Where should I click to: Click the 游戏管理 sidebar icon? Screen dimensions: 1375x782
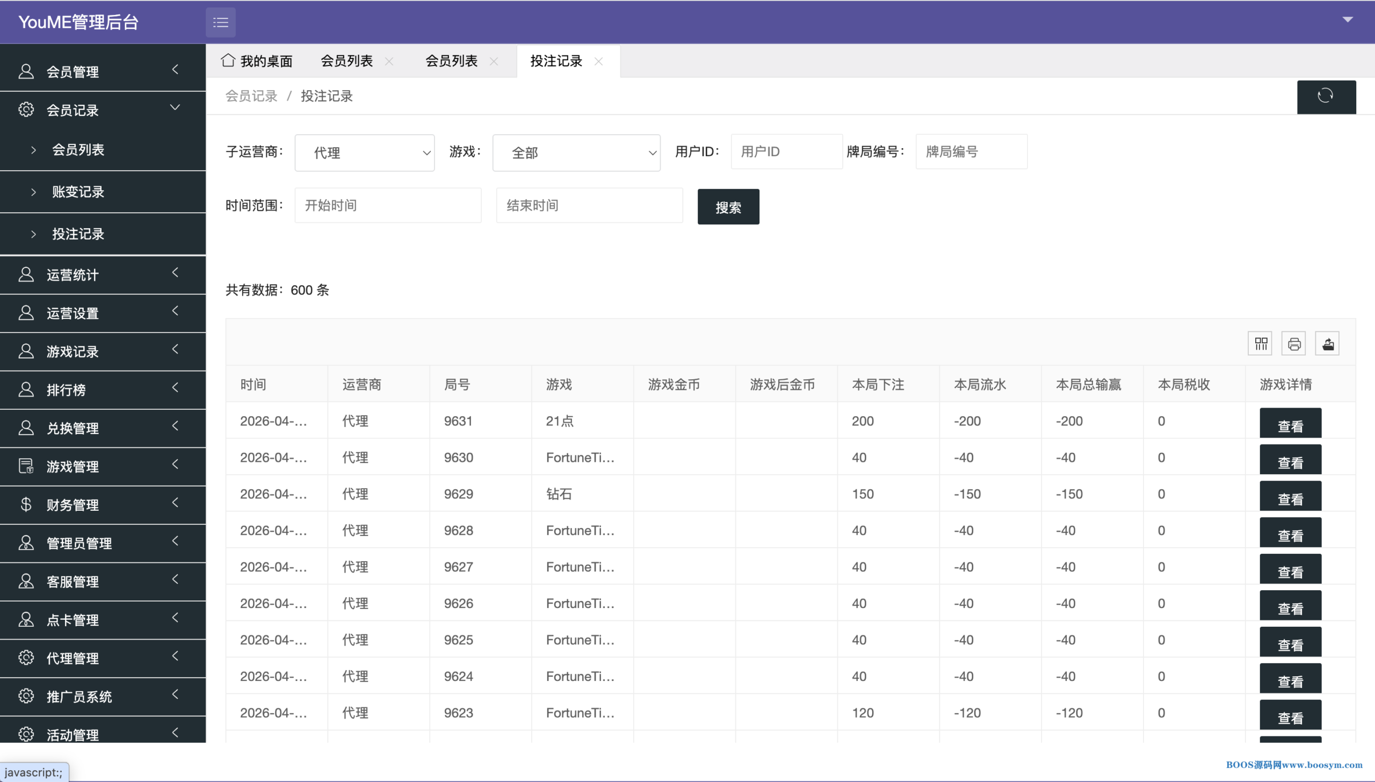coord(26,466)
